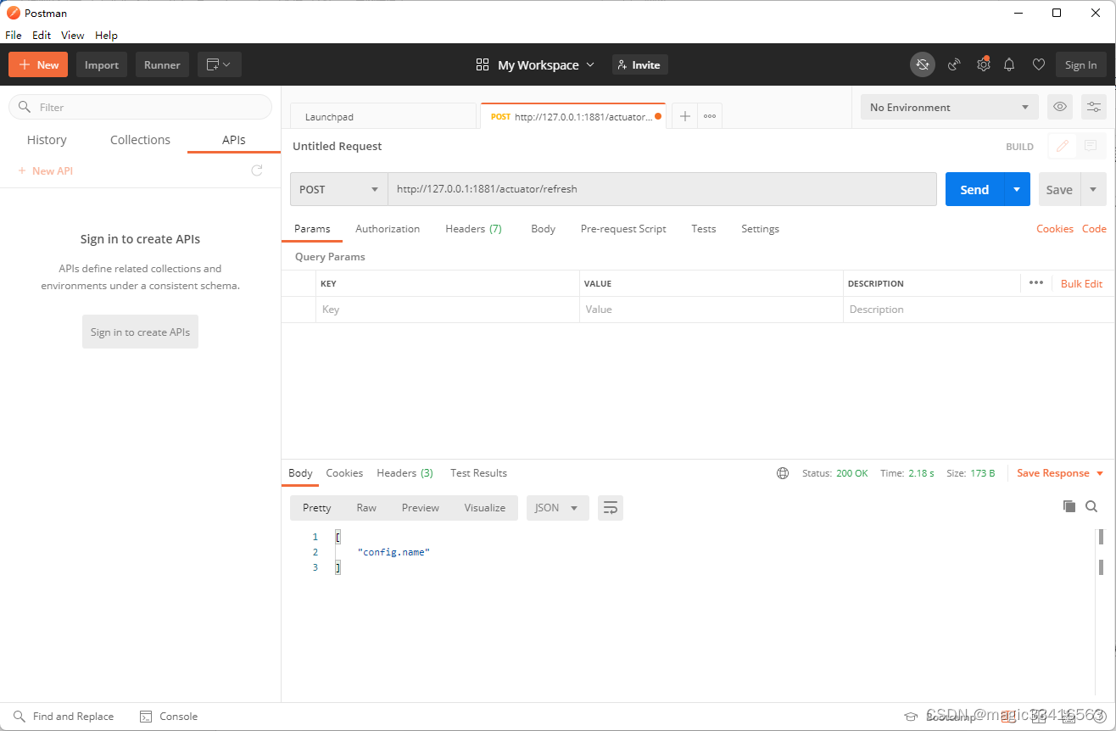The height and width of the screenshot is (731, 1116).
Task: Open the Test Results tab
Action: [478, 473]
